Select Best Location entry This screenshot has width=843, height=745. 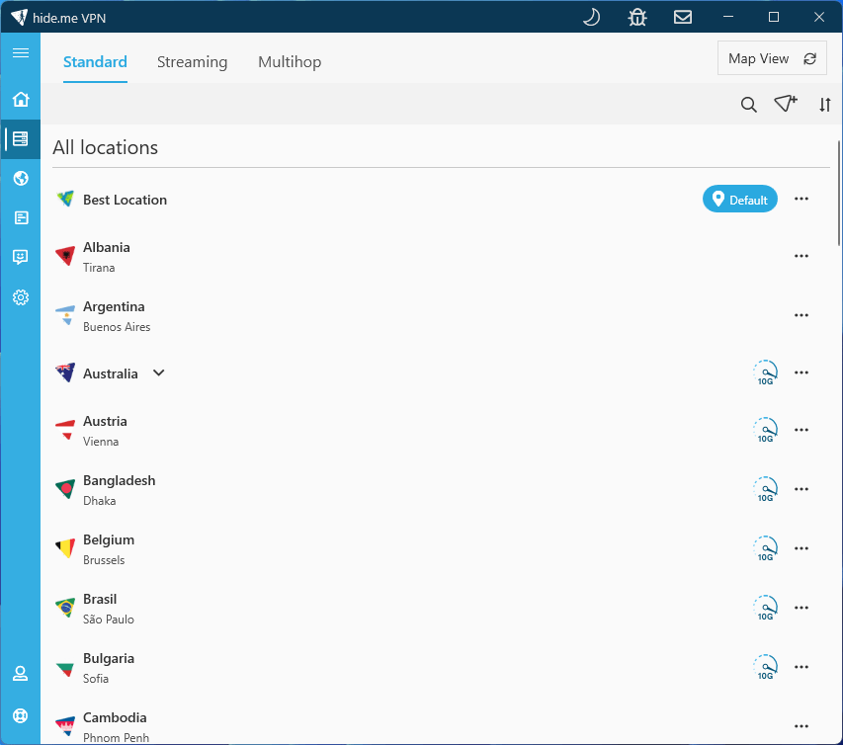point(441,200)
